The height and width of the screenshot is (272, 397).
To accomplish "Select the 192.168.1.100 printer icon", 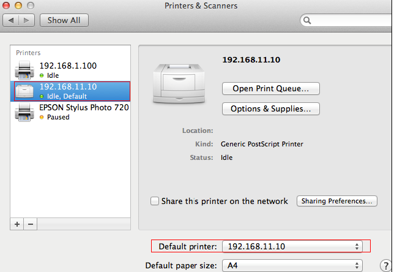I will point(24,70).
